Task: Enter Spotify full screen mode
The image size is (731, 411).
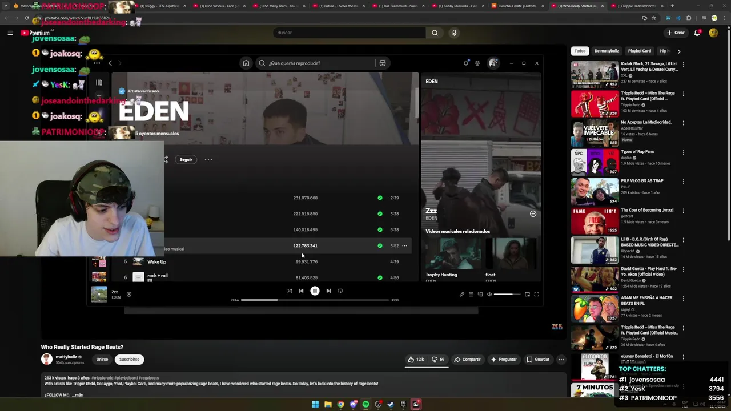Action: click(x=536, y=295)
